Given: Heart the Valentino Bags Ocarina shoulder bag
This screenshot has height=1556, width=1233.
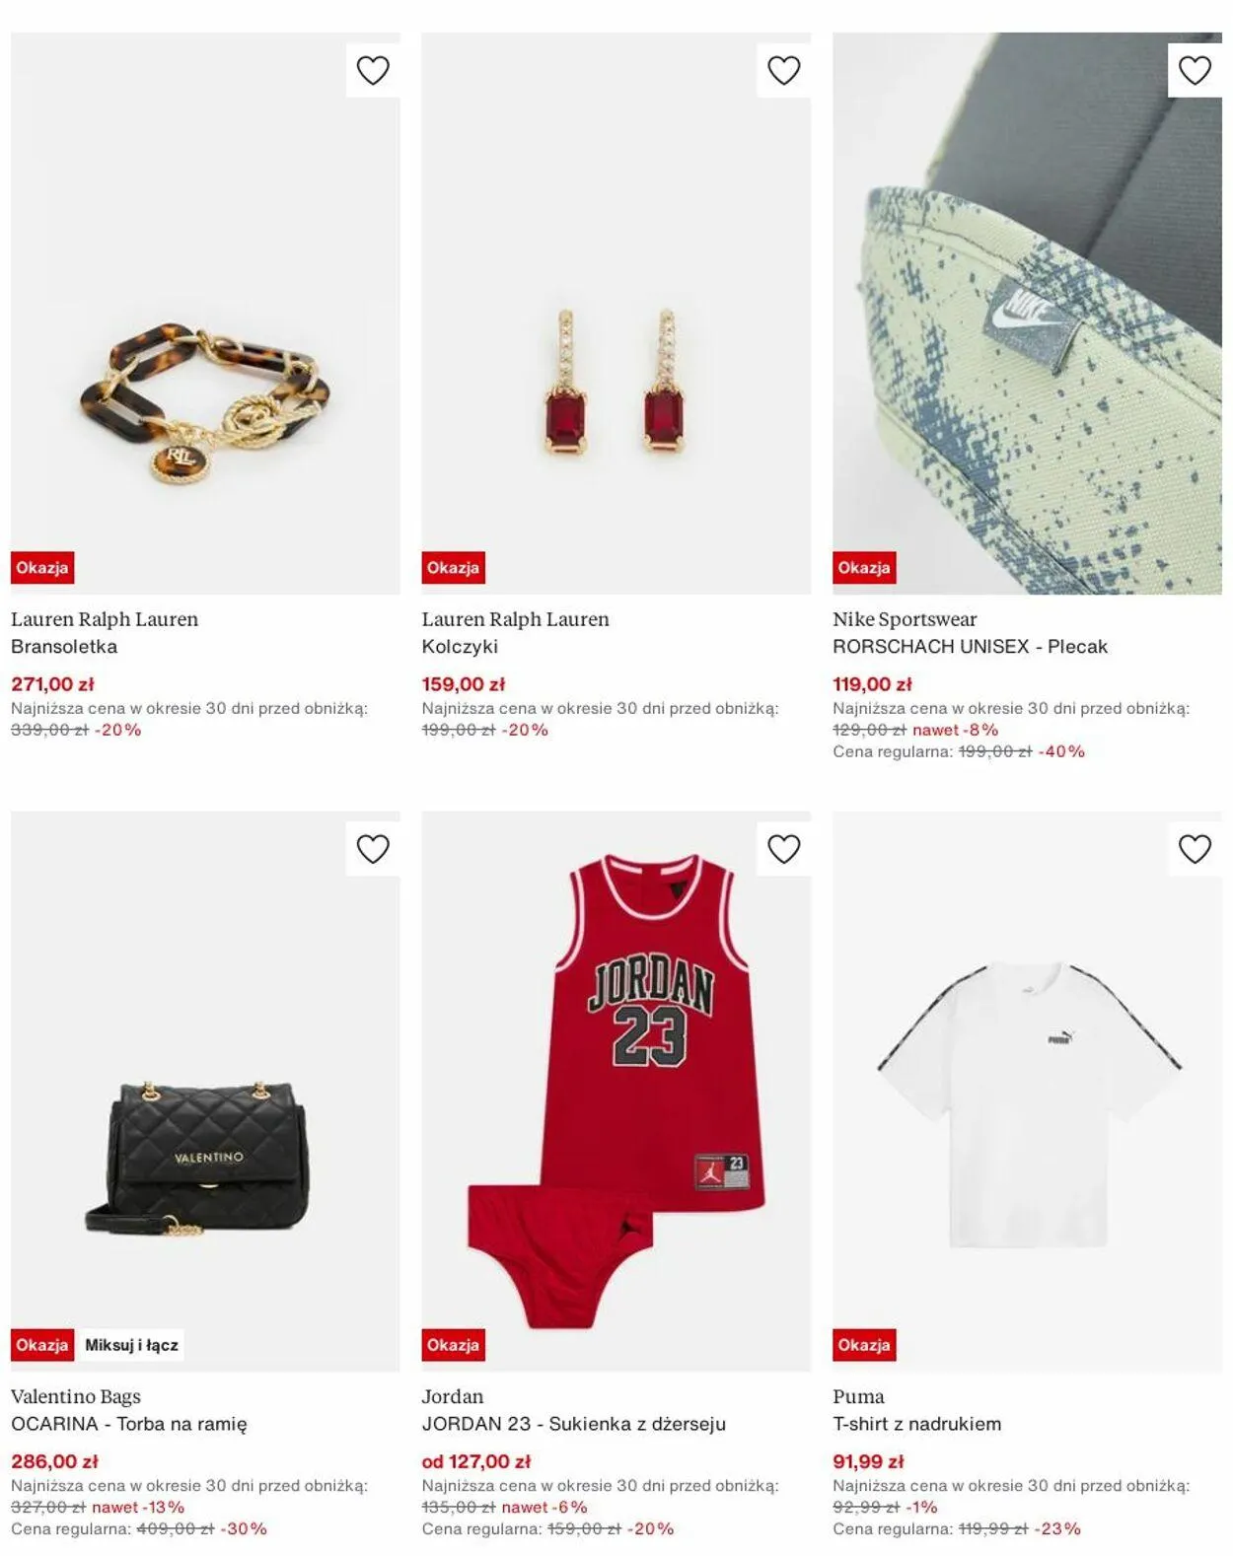Looking at the screenshot, I should tap(373, 849).
